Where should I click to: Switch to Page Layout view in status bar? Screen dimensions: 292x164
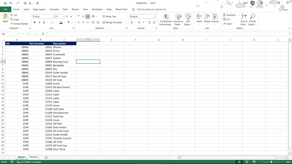tap(247, 162)
